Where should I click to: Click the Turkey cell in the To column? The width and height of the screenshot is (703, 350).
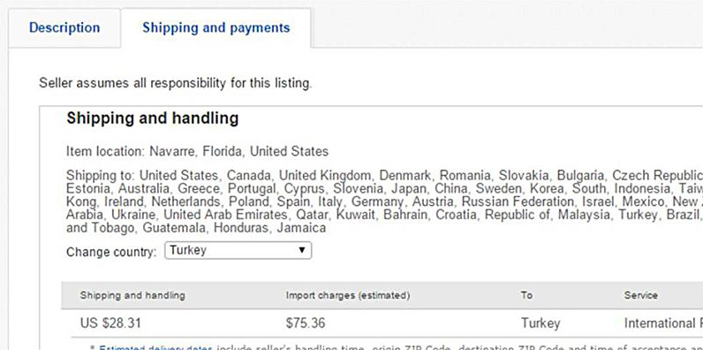pyautogui.click(x=540, y=323)
